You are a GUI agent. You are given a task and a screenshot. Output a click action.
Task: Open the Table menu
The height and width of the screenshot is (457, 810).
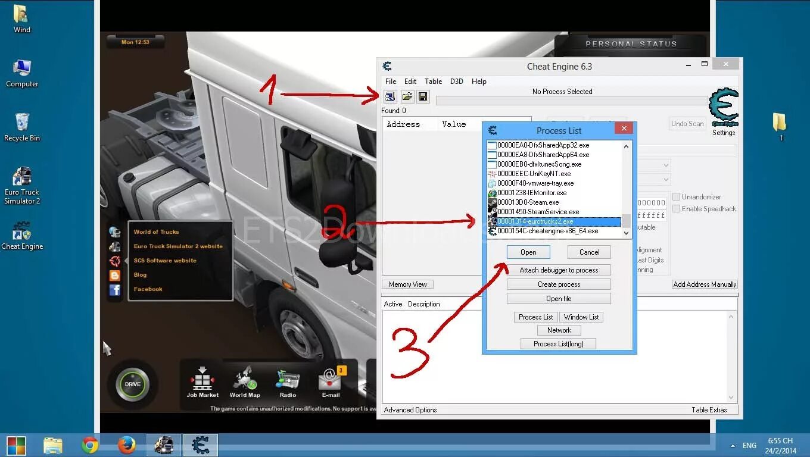433,82
